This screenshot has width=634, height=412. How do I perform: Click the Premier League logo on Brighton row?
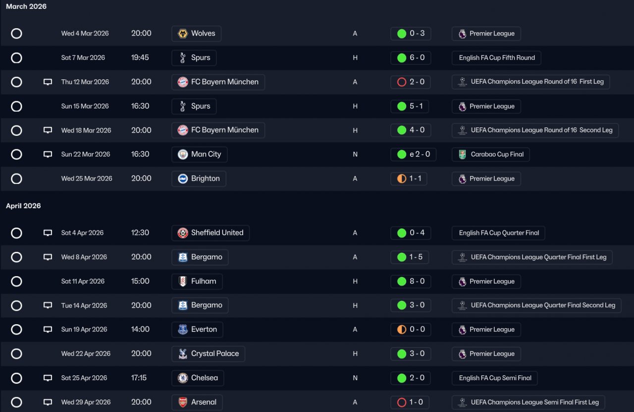(x=462, y=178)
